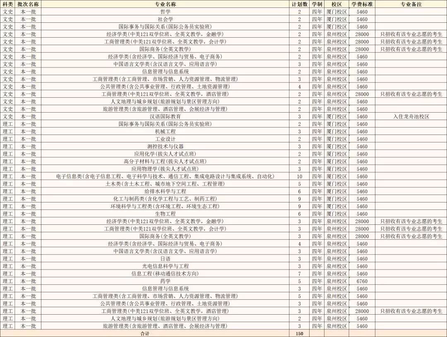
Task: Click 泉州校区 in the 日语 row
Action: tap(336, 259)
